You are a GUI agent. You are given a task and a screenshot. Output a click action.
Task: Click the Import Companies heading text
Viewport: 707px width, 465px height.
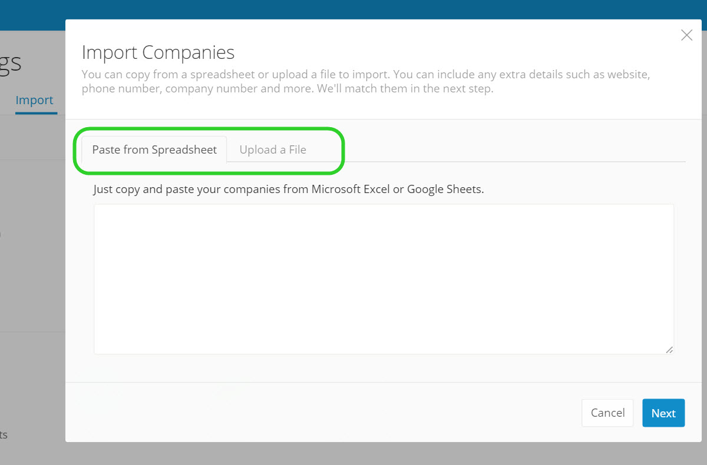pyautogui.click(x=158, y=52)
